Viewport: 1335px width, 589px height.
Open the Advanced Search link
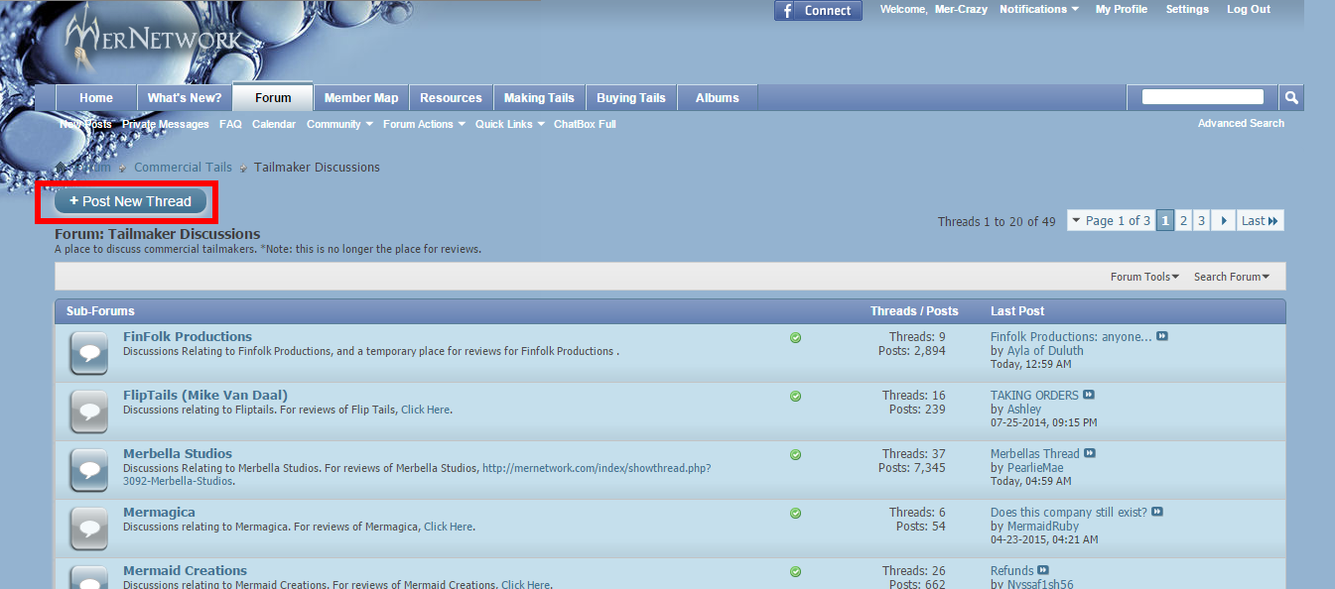[1241, 123]
